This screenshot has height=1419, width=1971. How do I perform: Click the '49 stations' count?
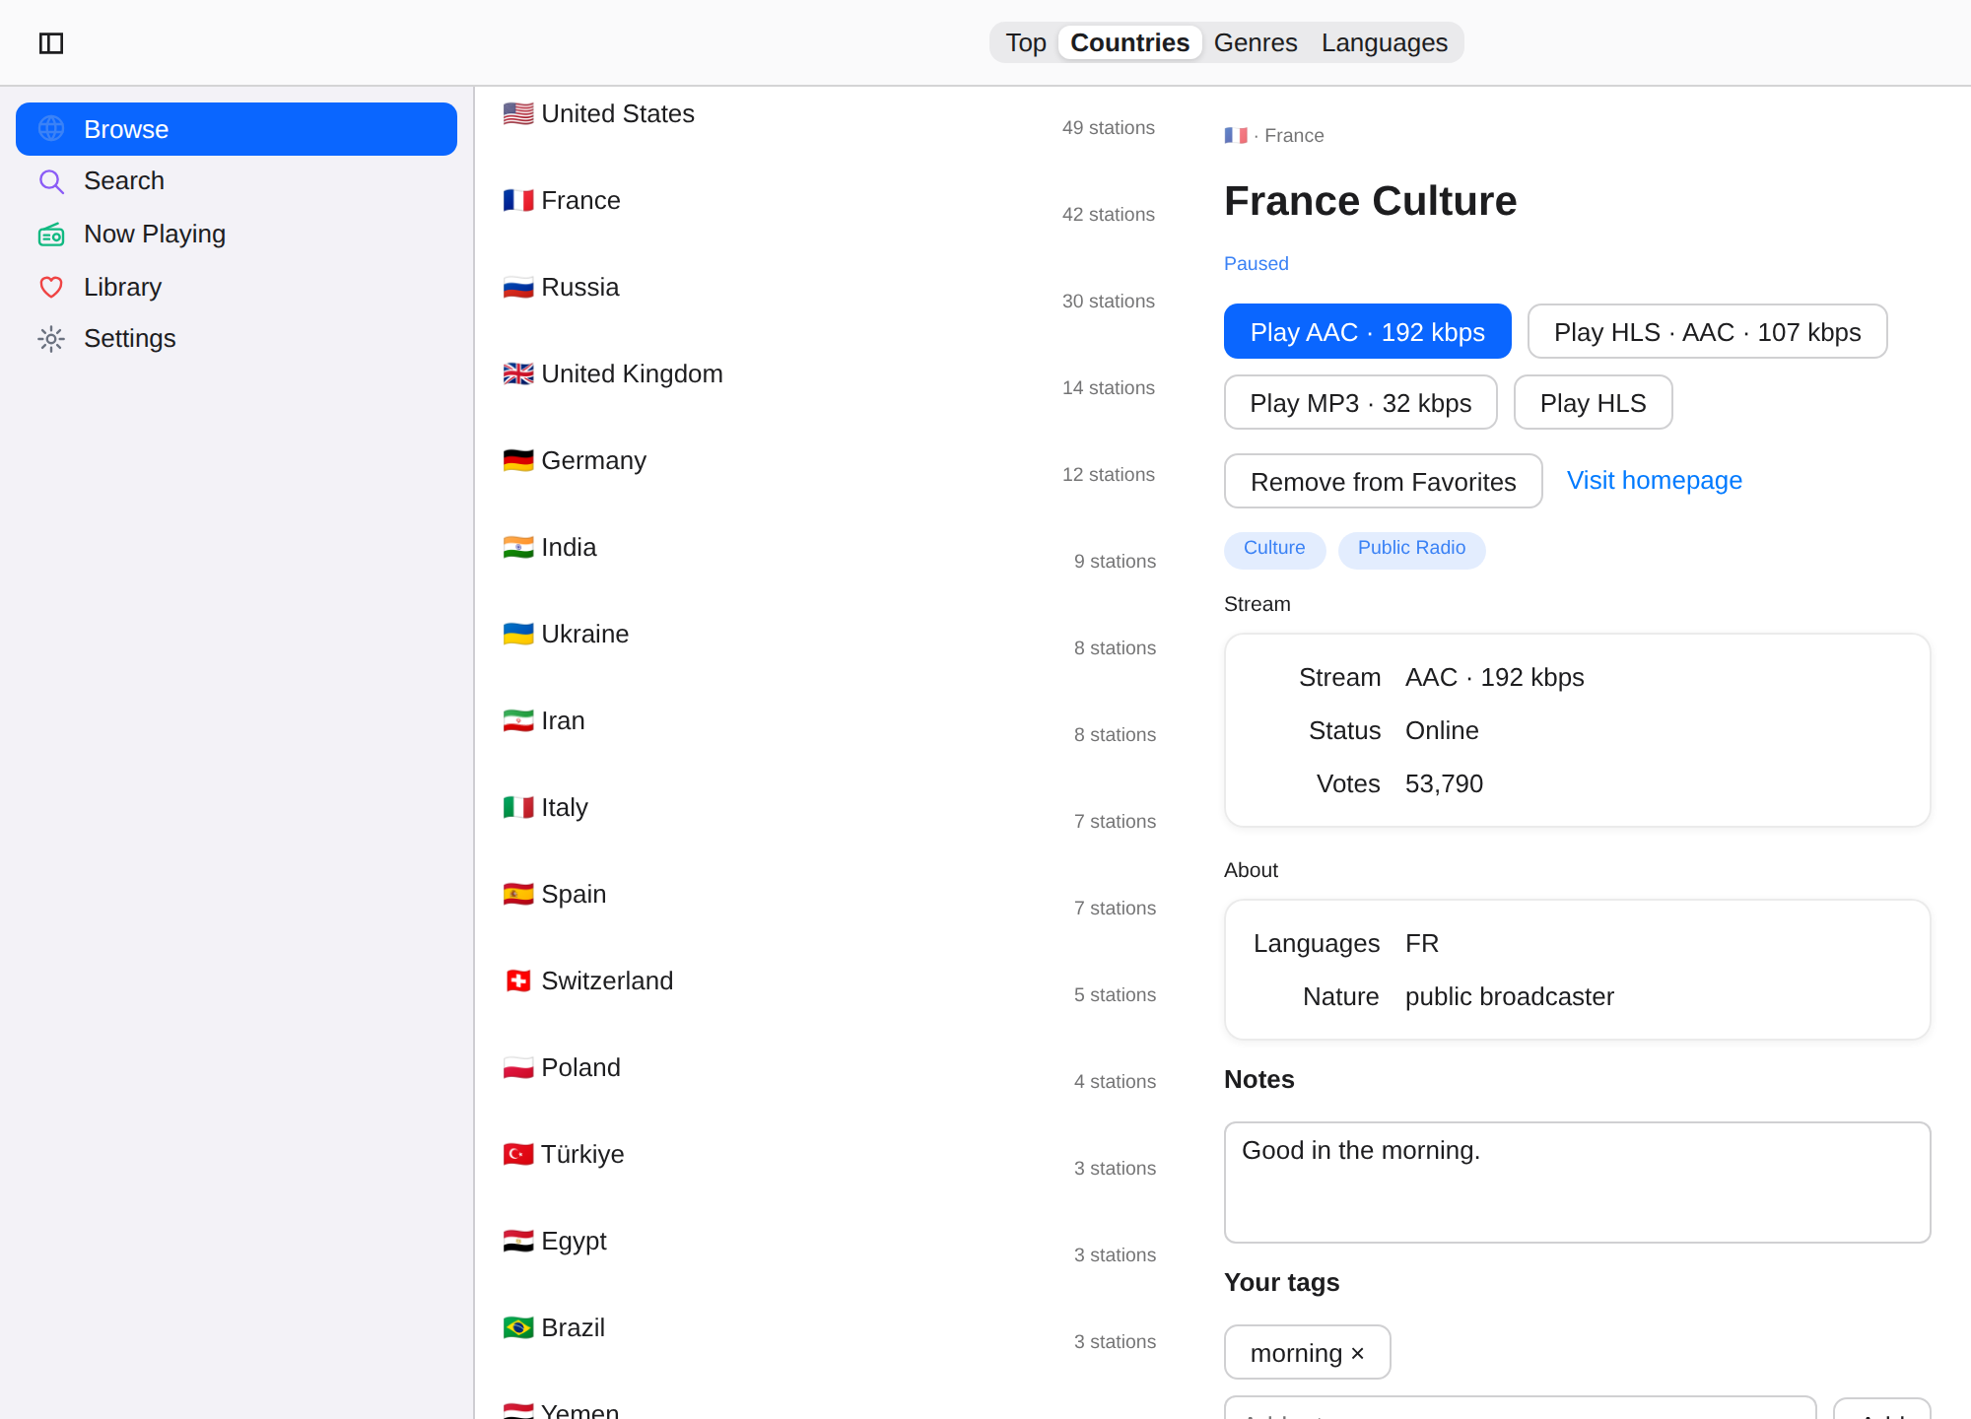pyautogui.click(x=1108, y=128)
